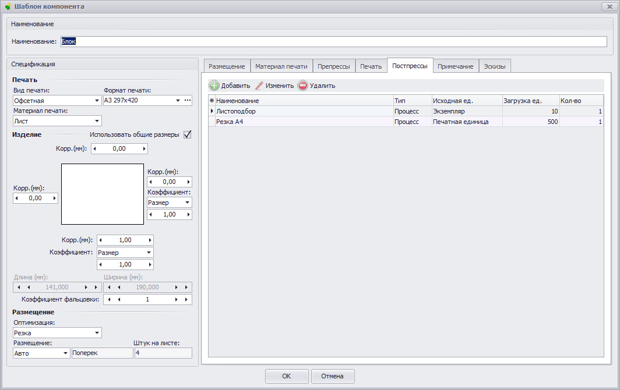620x390 pixels.
Task: Click the Наименование field containing Блок
Action: tap(334, 41)
